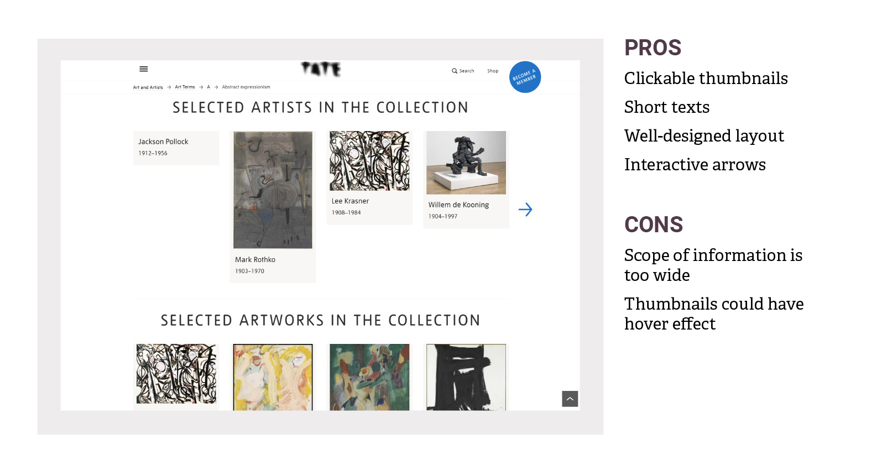Click the green abstract painting thumbnail
The width and height of the screenshot is (882, 470).
tap(369, 377)
